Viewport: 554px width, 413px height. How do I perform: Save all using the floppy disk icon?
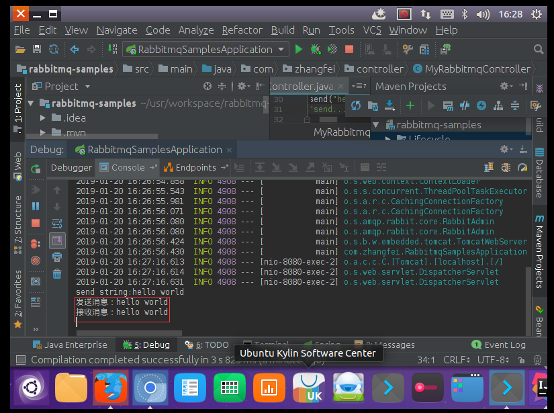click(37, 49)
